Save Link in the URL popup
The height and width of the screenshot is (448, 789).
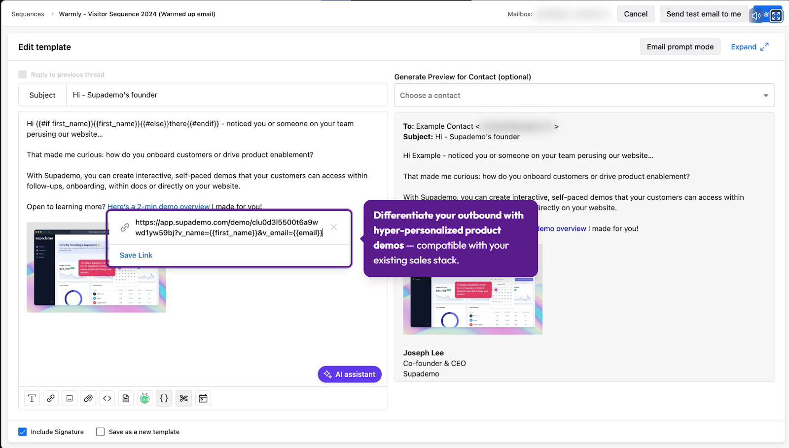(136, 255)
